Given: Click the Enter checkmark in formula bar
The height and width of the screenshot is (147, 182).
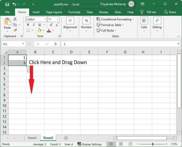Looking at the screenshot, I should (x=47, y=44).
